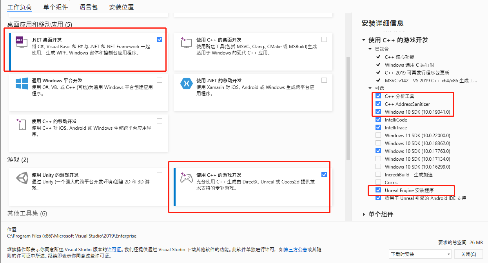This screenshot has height=263, width=488.
Task: Toggle 适用于 Unreal 引擎的 Android IDE 支持 checkbox
Action: (x=378, y=198)
